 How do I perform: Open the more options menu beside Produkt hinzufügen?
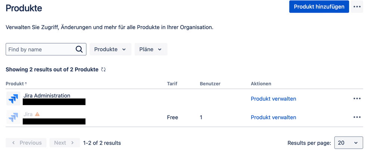357,7
